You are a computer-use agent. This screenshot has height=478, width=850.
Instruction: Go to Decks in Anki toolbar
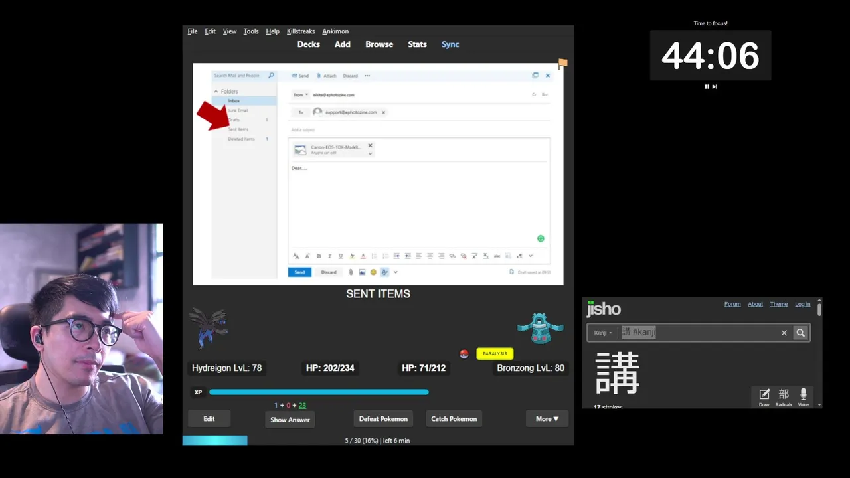click(309, 44)
